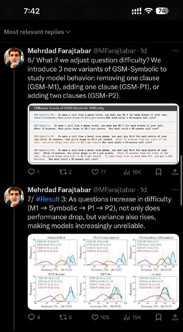183x332 pixels.
Task: Open three-dot menu on the 7/ tweet
Action: tap(176, 190)
